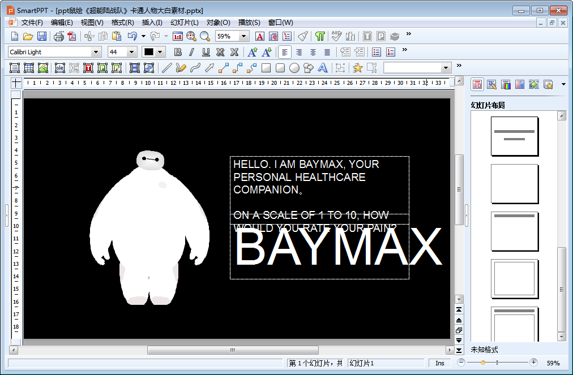The height and width of the screenshot is (375, 573).
Task: Draw a rounded rectangle shape
Action: 280,67
